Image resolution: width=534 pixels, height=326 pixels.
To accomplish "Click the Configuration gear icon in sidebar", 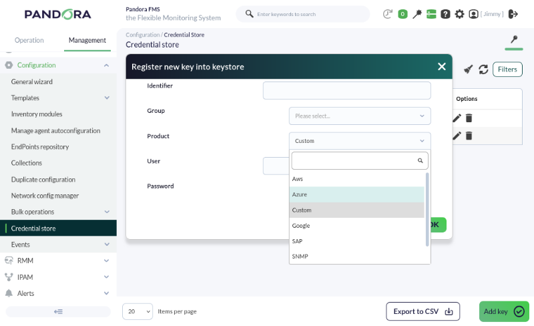I will (x=9, y=65).
